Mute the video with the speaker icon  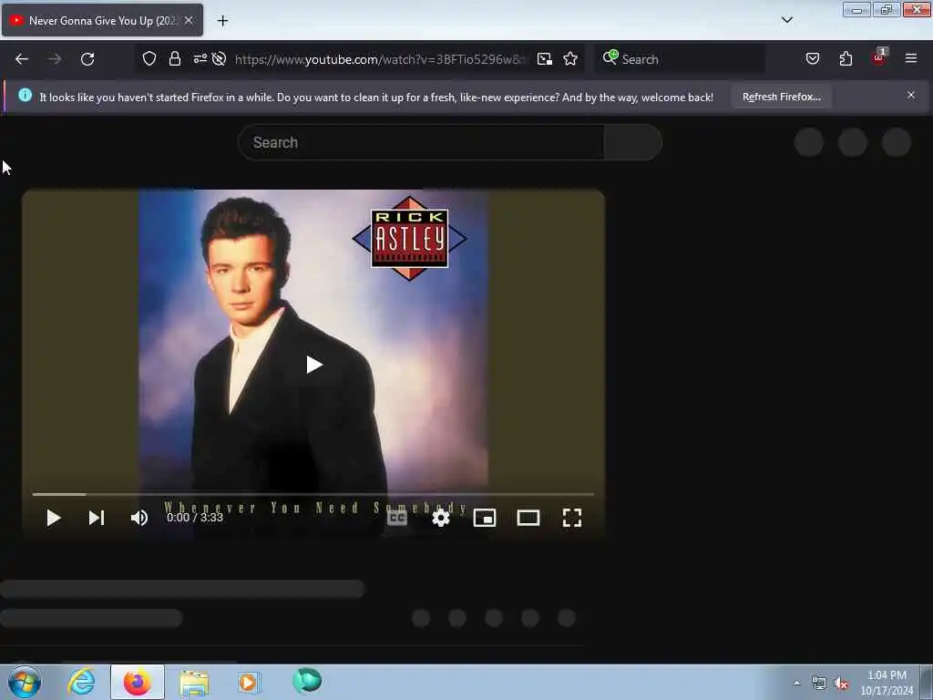coord(139,518)
